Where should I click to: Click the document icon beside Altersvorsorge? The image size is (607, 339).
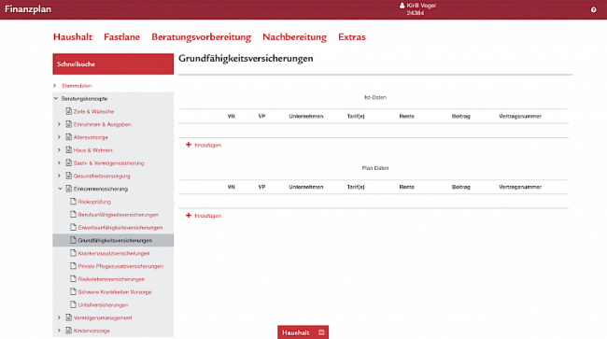tap(68, 137)
